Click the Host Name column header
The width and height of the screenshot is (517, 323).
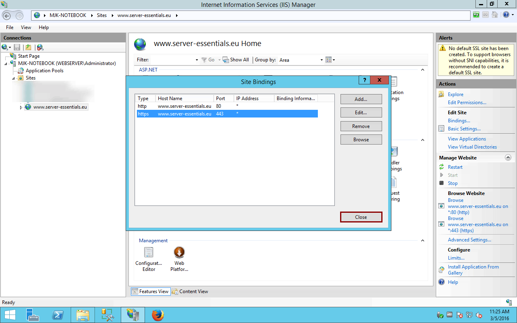[185, 99]
